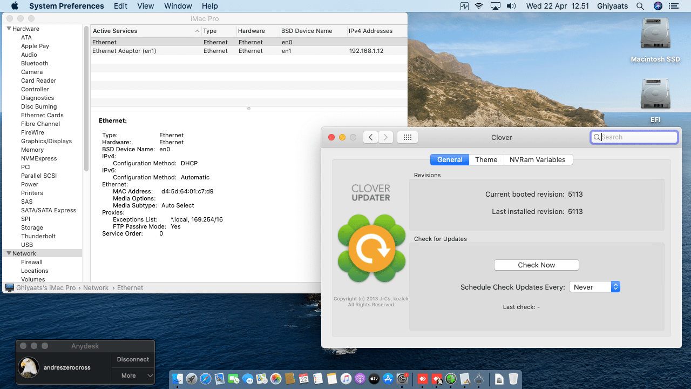Open AirPlay display menu
The width and height of the screenshot is (691, 389).
[x=495, y=6]
